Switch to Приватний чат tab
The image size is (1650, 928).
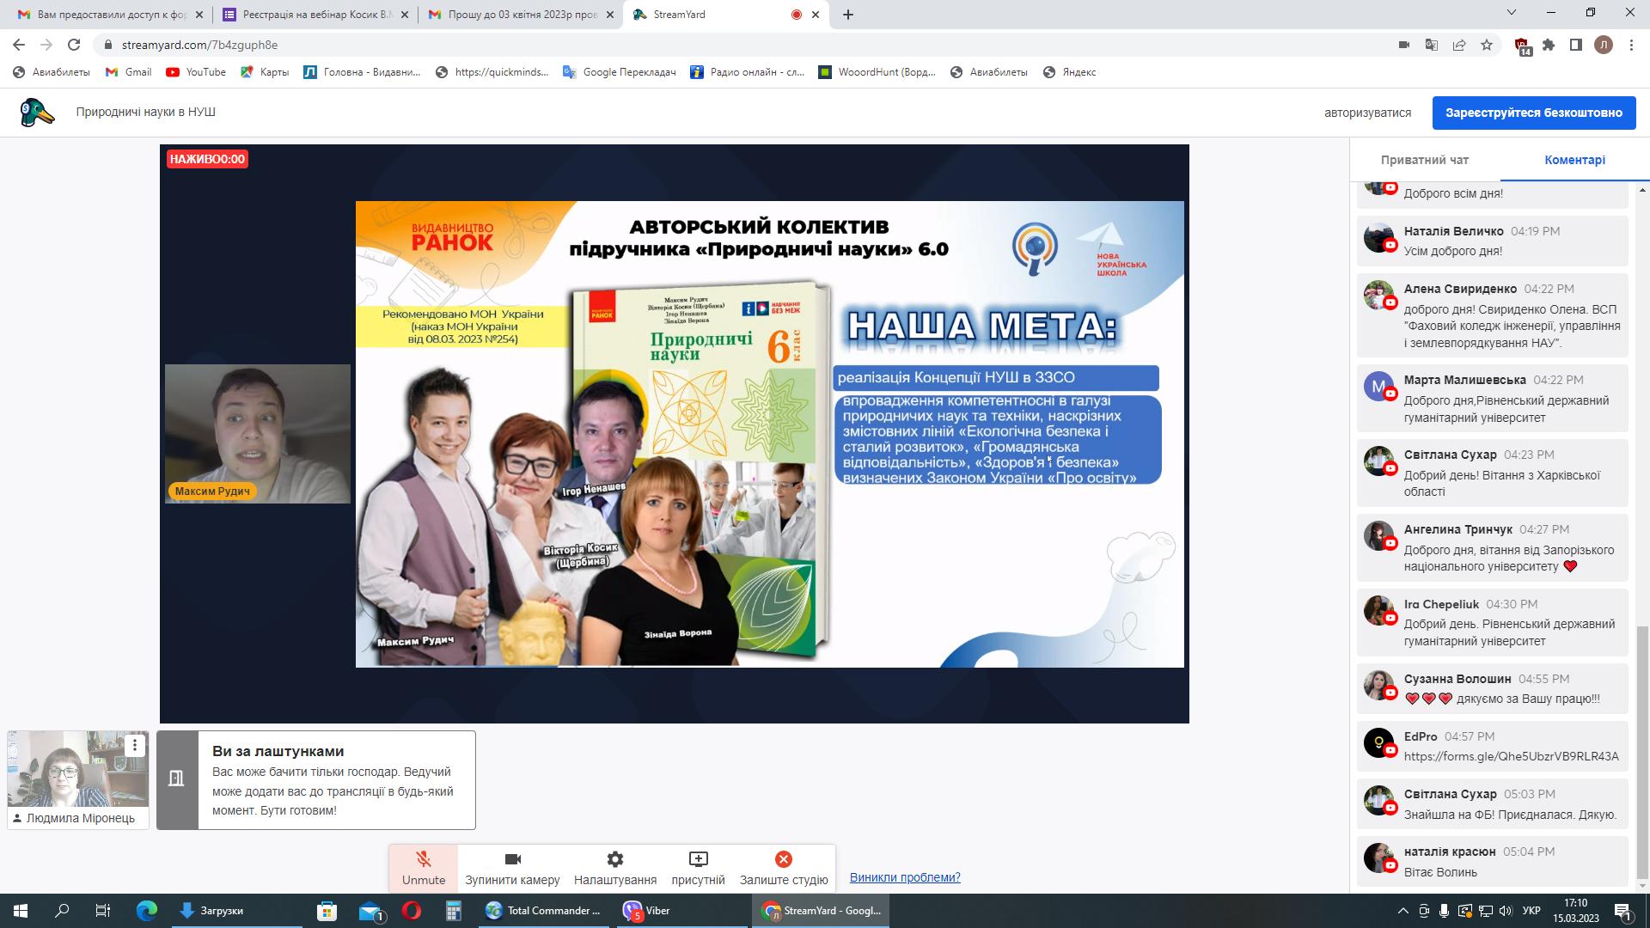[x=1424, y=160]
